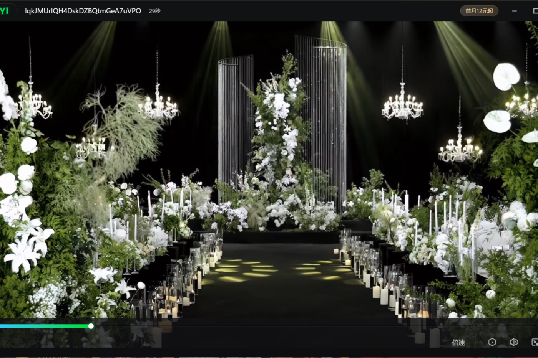Click the wedding stage video frame to pause
The width and height of the screenshot is (538, 358).
click(269, 169)
